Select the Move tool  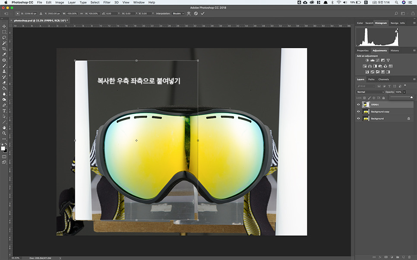coord(4,26)
